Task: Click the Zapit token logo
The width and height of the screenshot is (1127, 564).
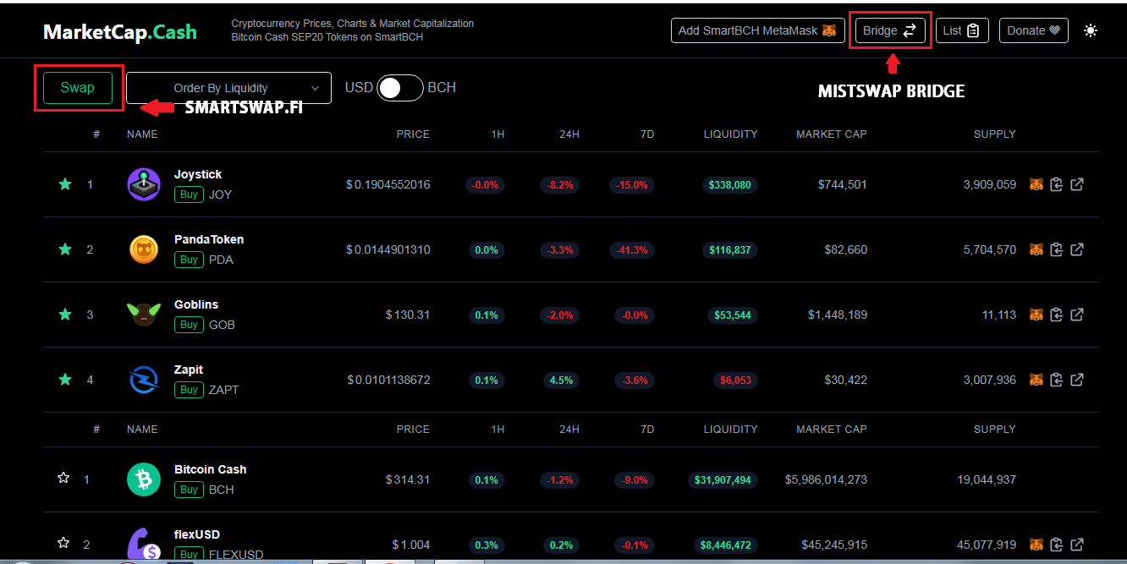Action: coord(144,380)
